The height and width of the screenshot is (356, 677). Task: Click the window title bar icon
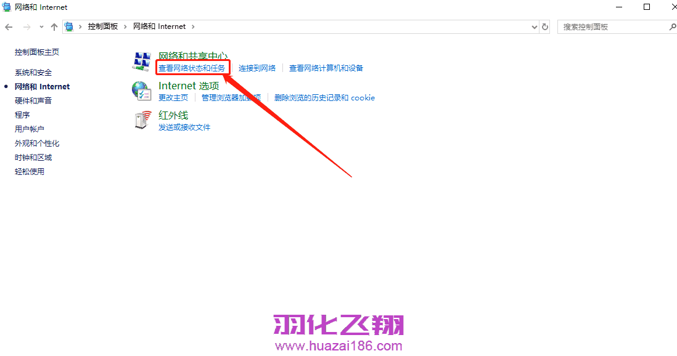pyautogui.click(x=7, y=7)
